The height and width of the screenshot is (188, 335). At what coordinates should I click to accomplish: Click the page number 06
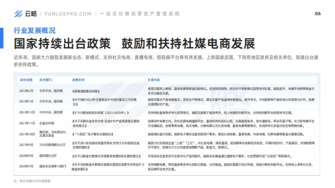click(x=317, y=13)
